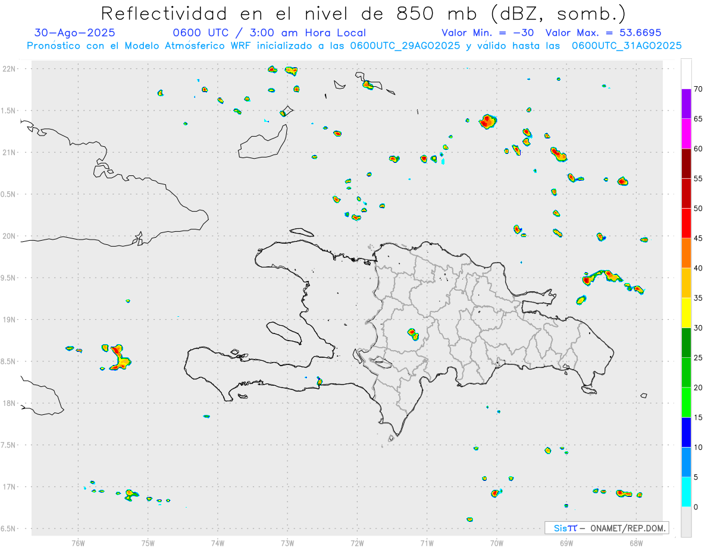714x551 pixels.
Task: Click the colorbar tick label '5'
Action: click(x=696, y=477)
